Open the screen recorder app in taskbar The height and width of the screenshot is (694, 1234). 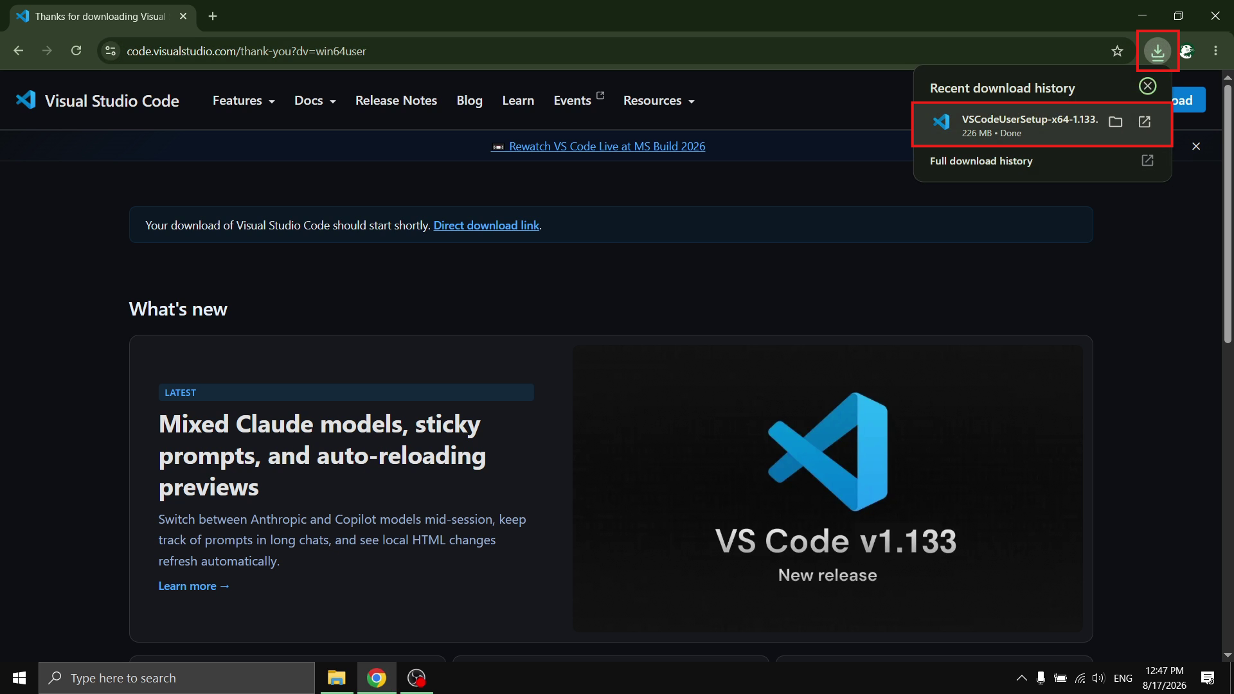pos(416,678)
